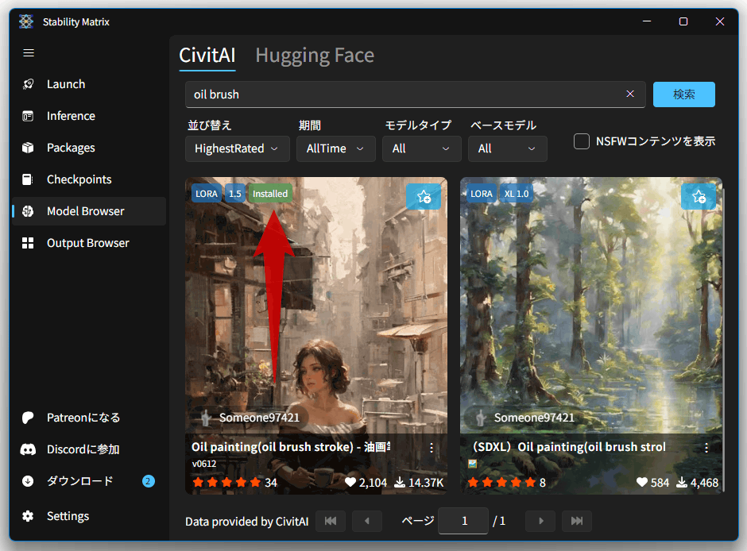The image size is (747, 551).
Task: Select Model Browser in the sidebar
Action: click(x=89, y=211)
